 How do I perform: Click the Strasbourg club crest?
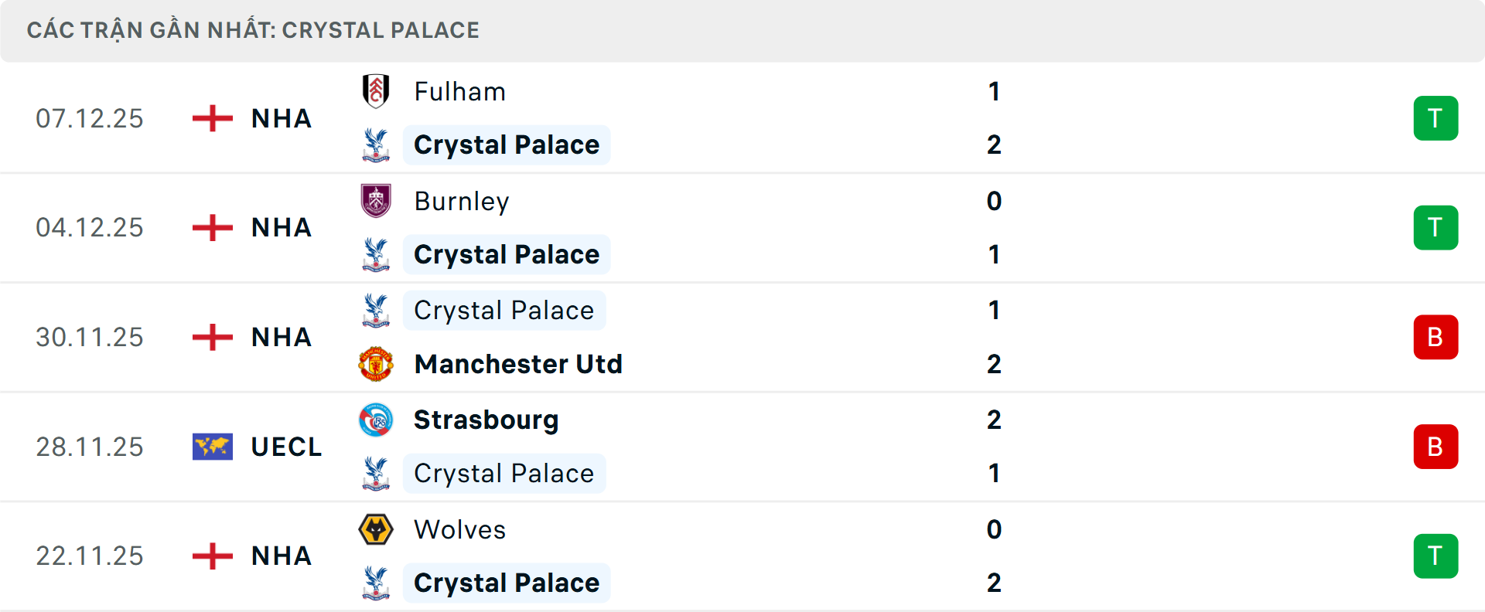(376, 420)
